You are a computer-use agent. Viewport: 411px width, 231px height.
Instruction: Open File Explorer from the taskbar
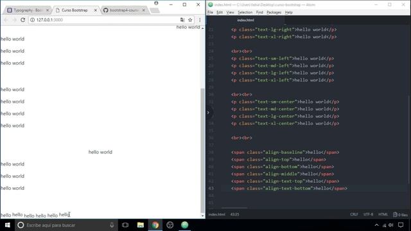141,225
